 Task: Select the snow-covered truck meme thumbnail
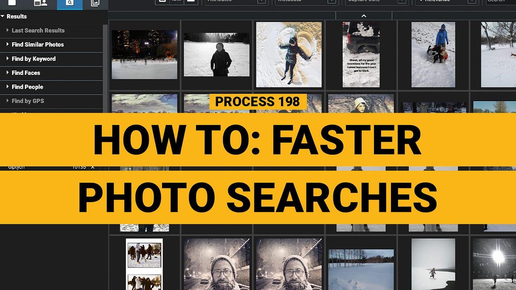361,54
